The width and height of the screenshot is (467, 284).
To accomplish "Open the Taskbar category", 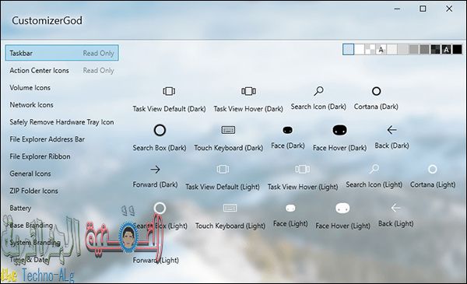I will click(62, 53).
